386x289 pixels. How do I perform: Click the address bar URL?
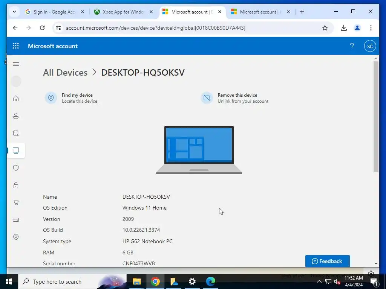(x=156, y=28)
